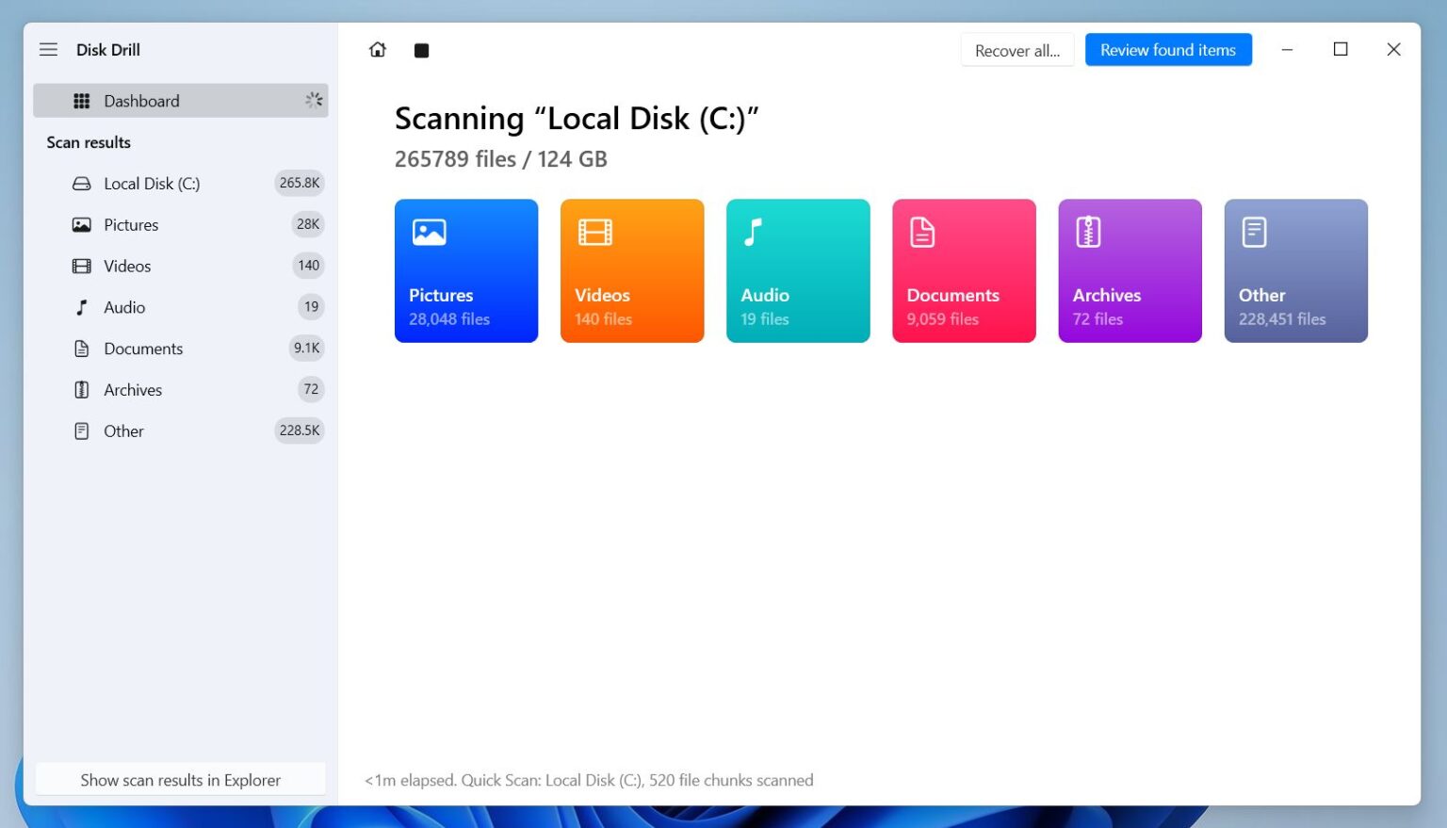Expand the Scan results section

pyautogui.click(x=89, y=142)
